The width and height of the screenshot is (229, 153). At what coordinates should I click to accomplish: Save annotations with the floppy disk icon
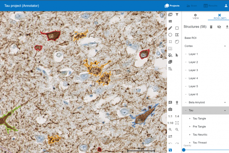coord(170,150)
